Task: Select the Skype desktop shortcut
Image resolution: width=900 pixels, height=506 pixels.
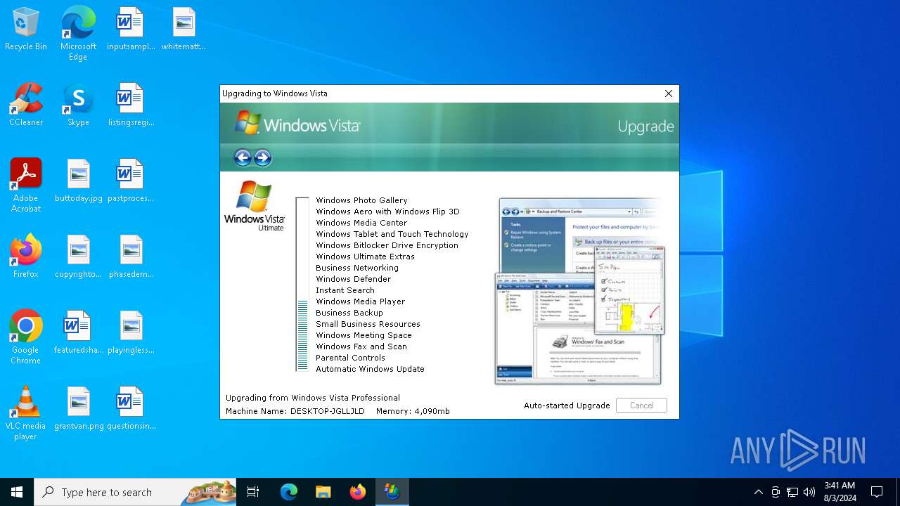Action: [78, 105]
